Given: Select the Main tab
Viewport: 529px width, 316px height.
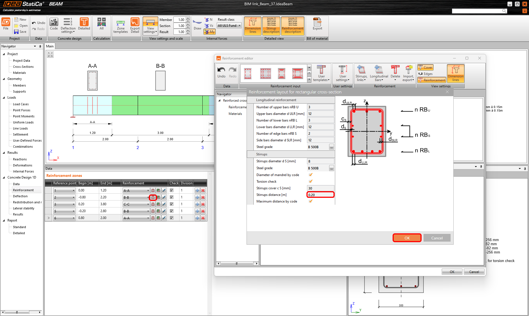Looking at the screenshot, I should (50, 46).
